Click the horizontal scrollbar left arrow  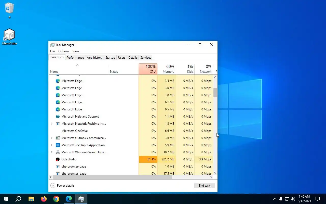coord(51,177)
